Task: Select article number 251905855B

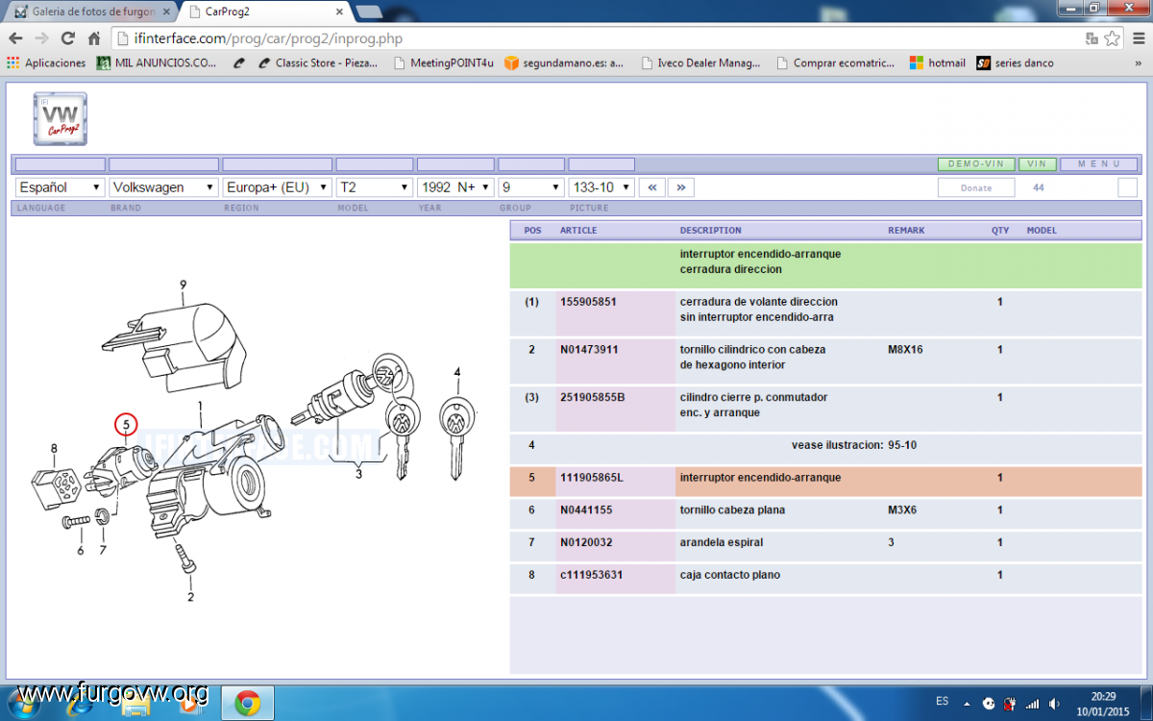Action: click(x=592, y=397)
